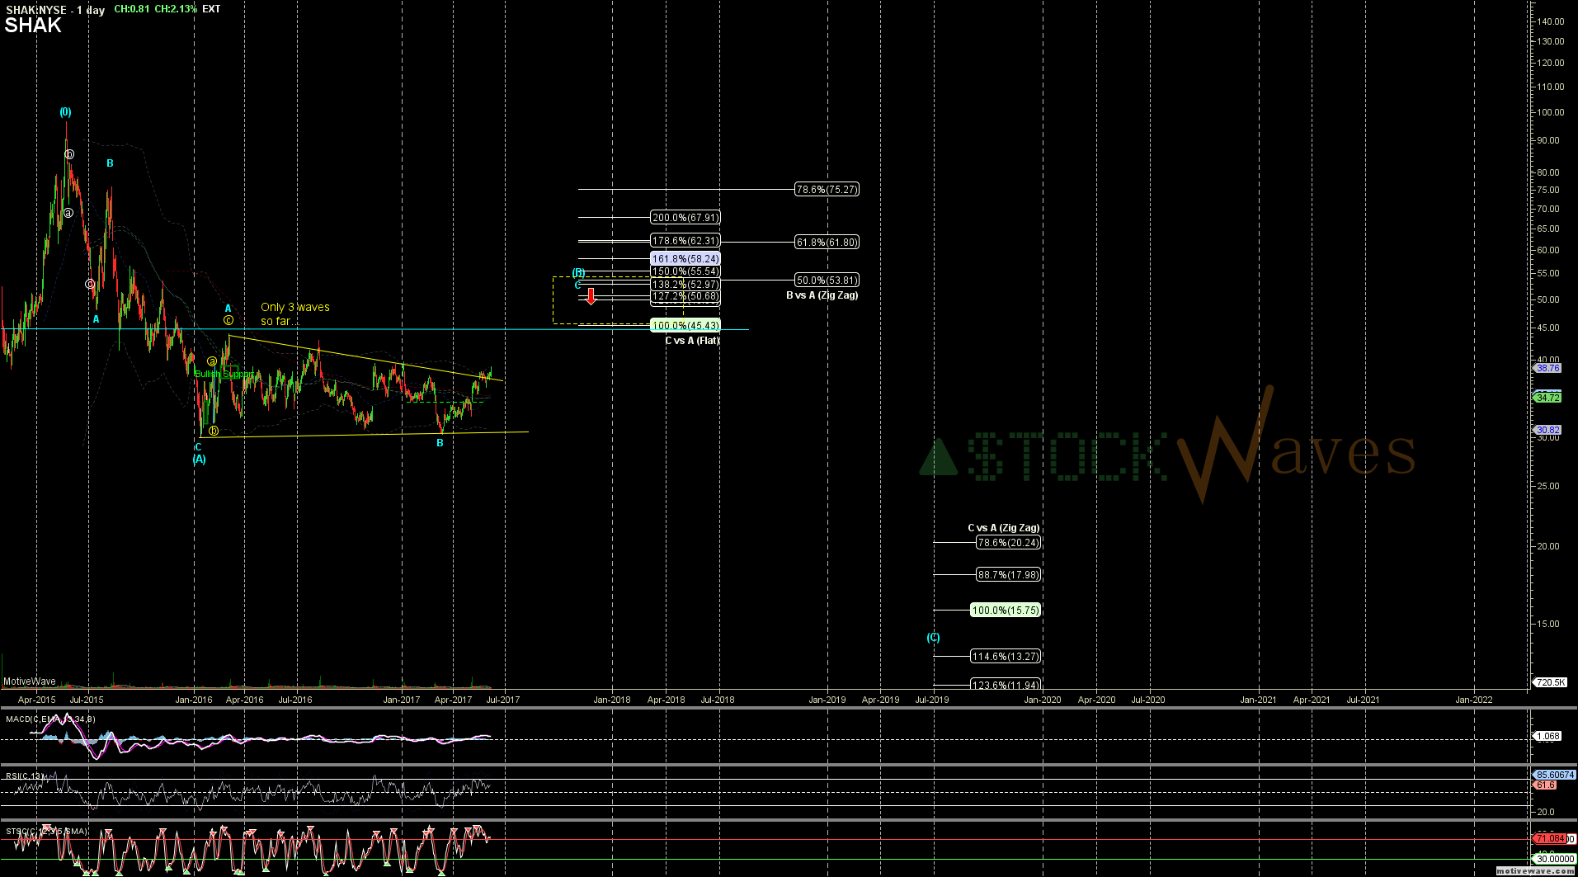This screenshot has height=877, width=1578.
Task: Select the 50.0%(53.81) retracement label
Action: pos(827,281)
